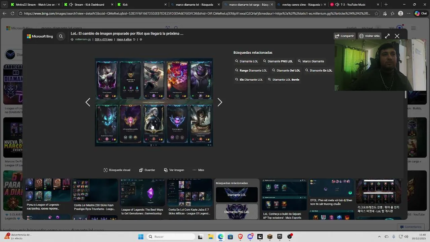Open a new browser tab

(386, 5)
